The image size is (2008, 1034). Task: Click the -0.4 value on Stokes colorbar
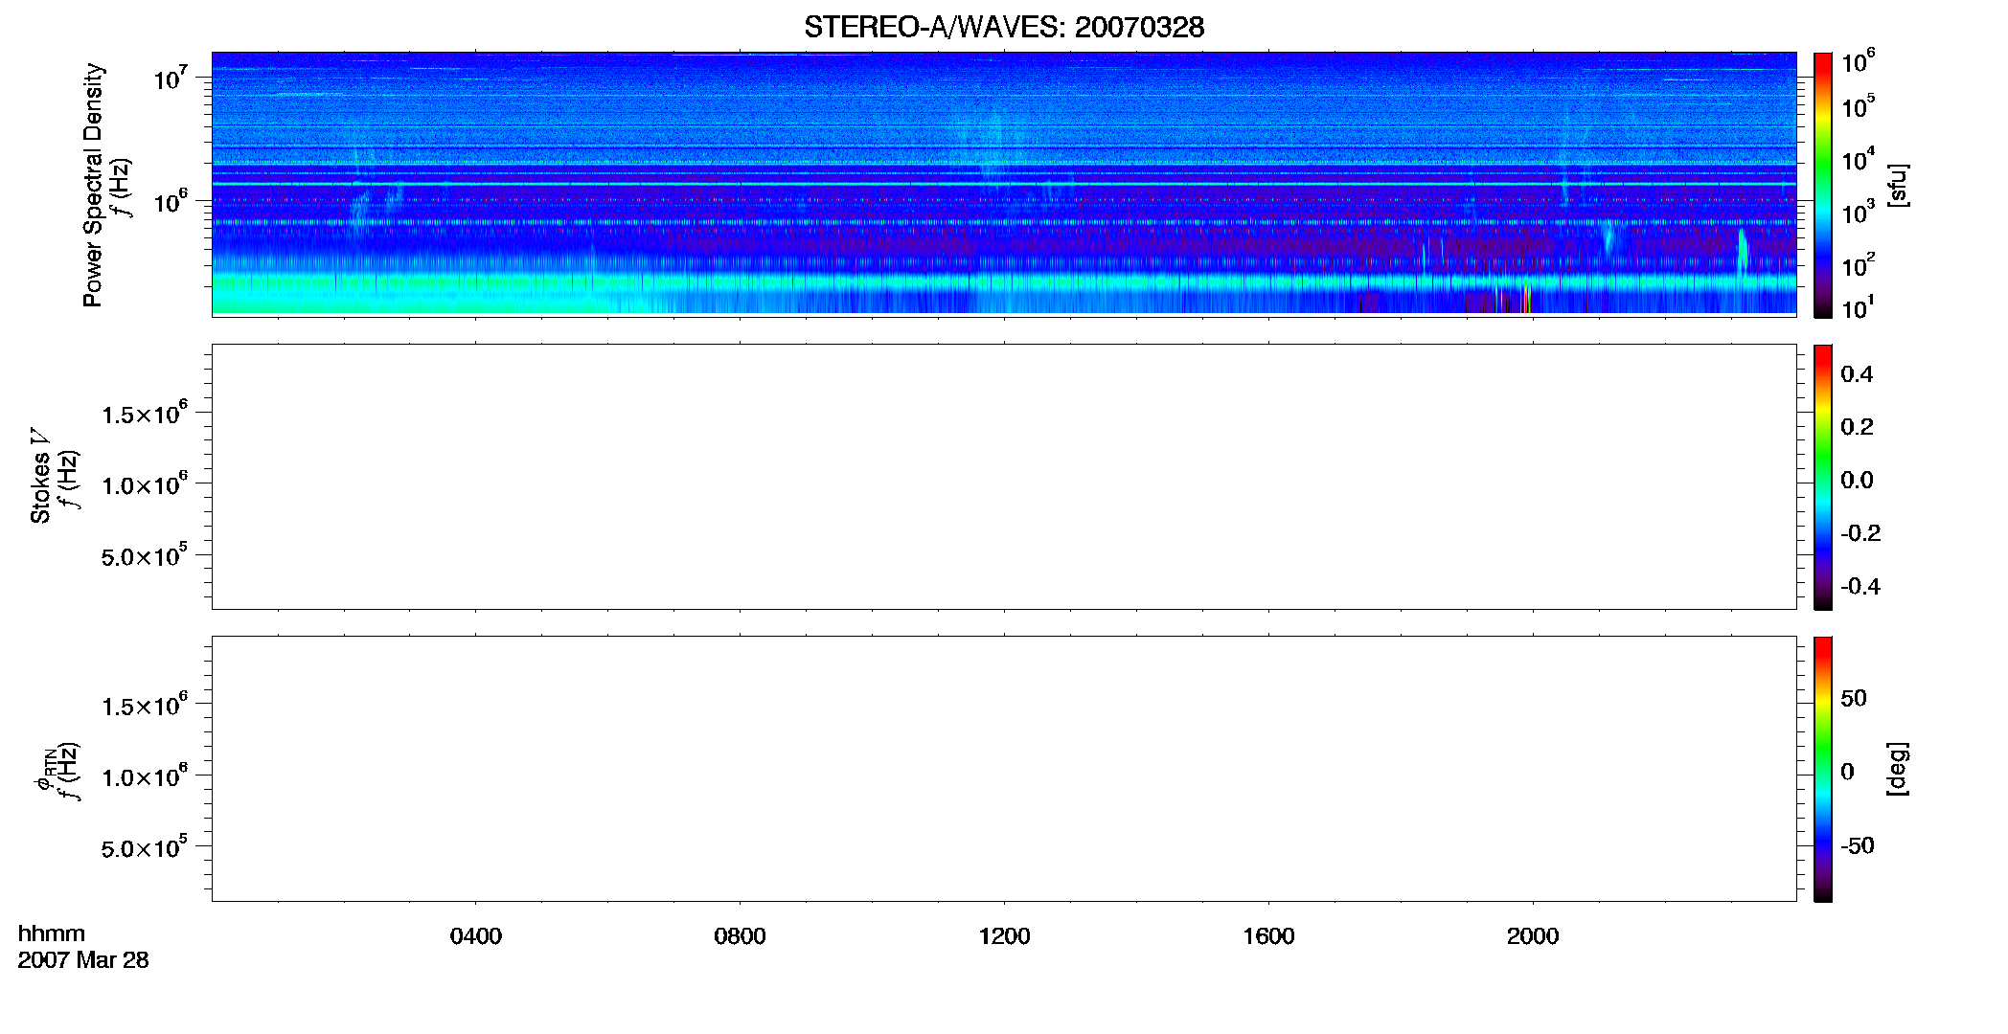[x=1860, y=587]
